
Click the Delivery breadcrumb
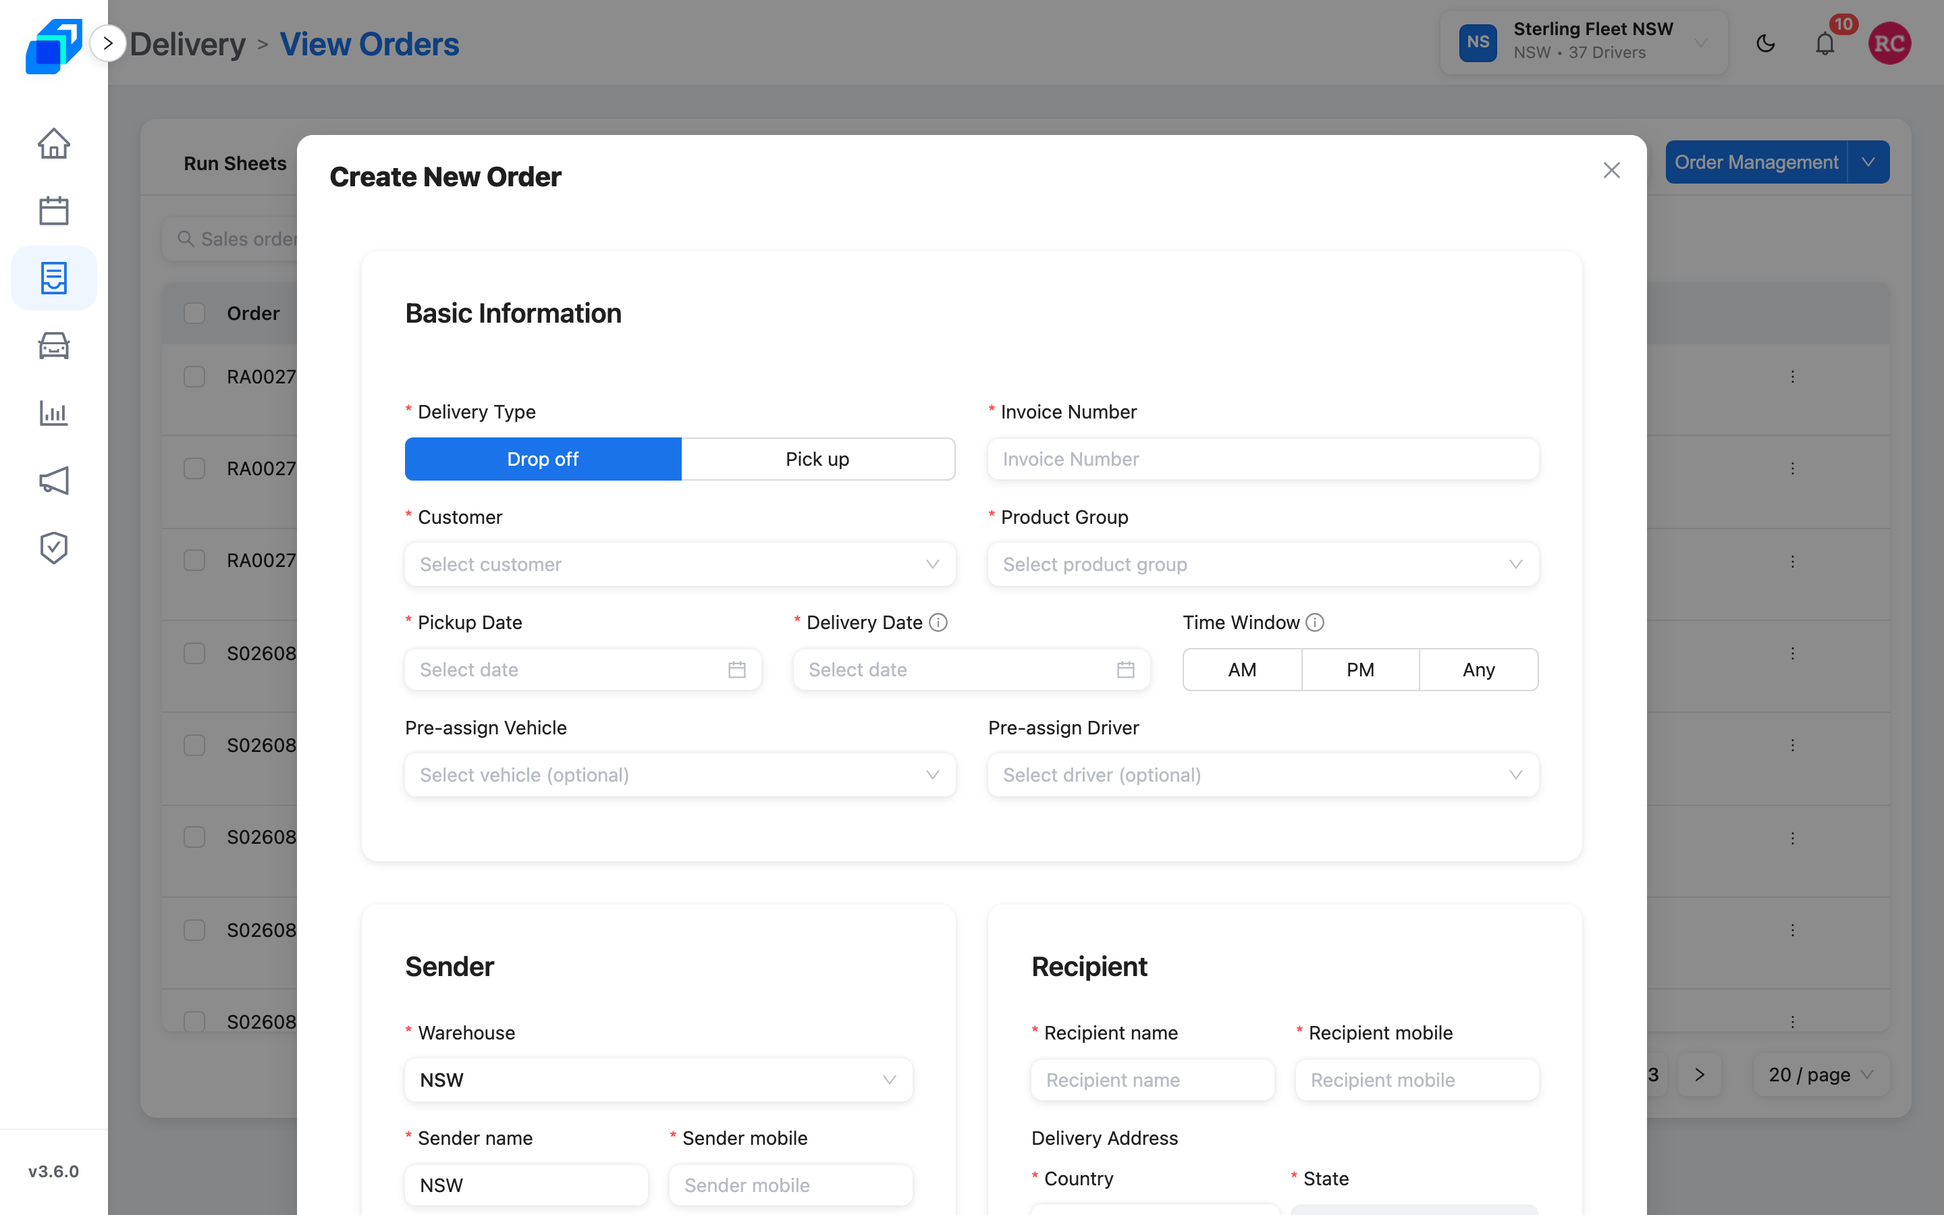point(188,44)
